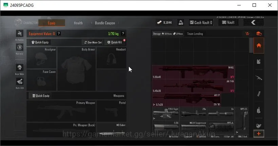The width and height of the screenshot is (278, 146).
Task: Switch to Team Lending tab
Action: coord(195,34)
